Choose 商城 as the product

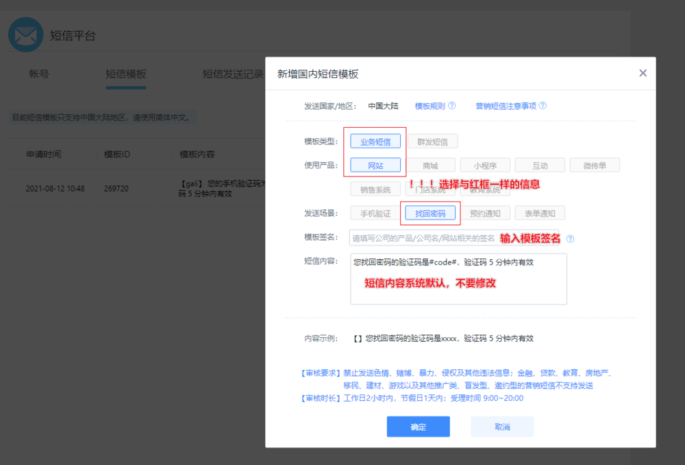coord(430,165)
